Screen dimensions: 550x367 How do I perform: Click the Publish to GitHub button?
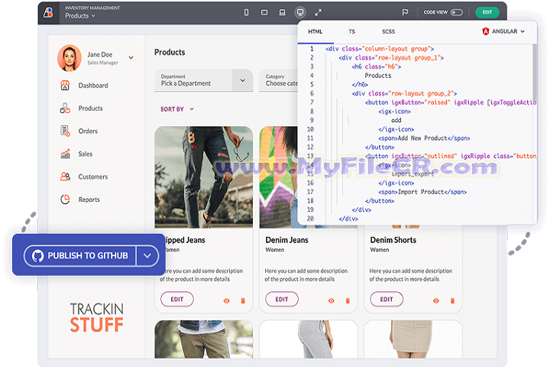pos(80,255)
